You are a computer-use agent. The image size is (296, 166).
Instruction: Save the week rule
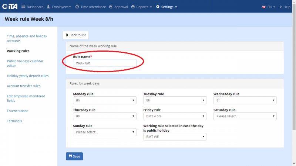(x=74, y=156)
